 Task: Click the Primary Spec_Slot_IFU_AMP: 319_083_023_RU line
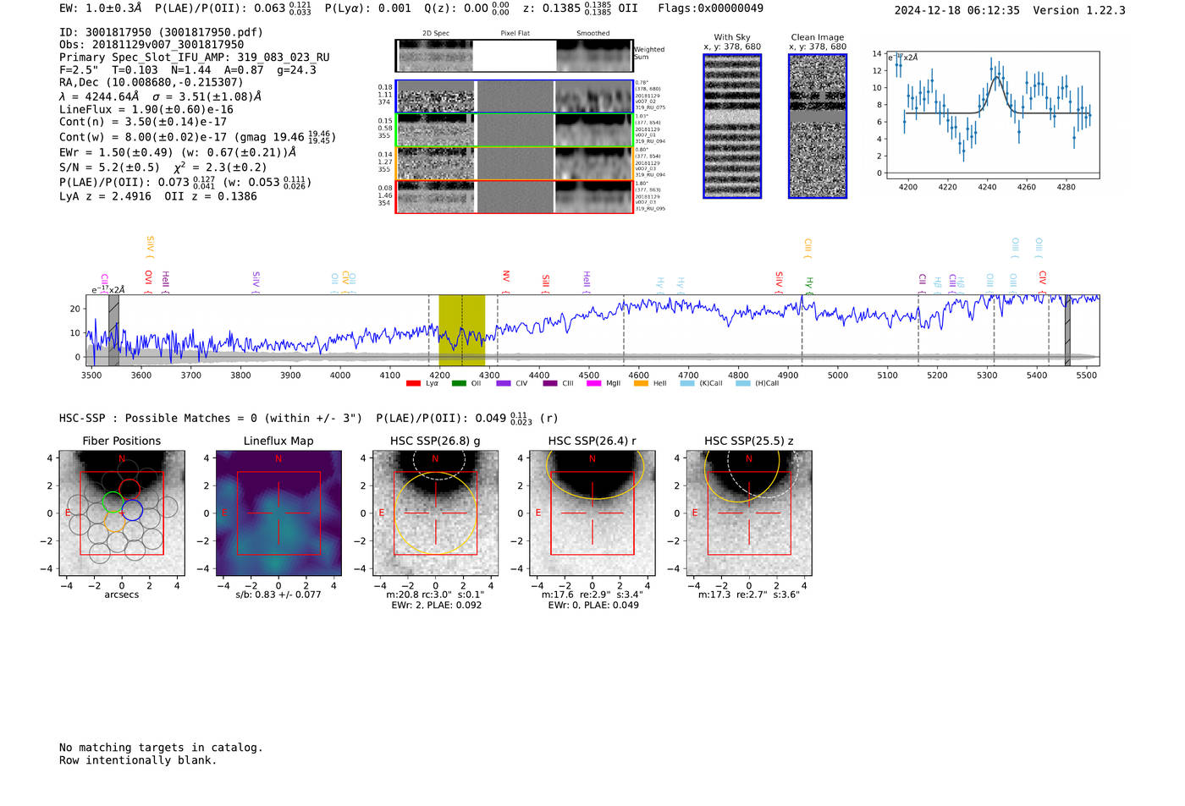tap(195, 58)
